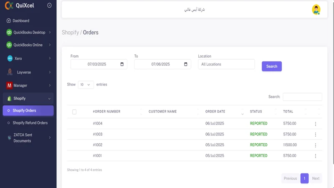Open calendar picker in To date field
The image size is (334, 188).
[185, 64]
